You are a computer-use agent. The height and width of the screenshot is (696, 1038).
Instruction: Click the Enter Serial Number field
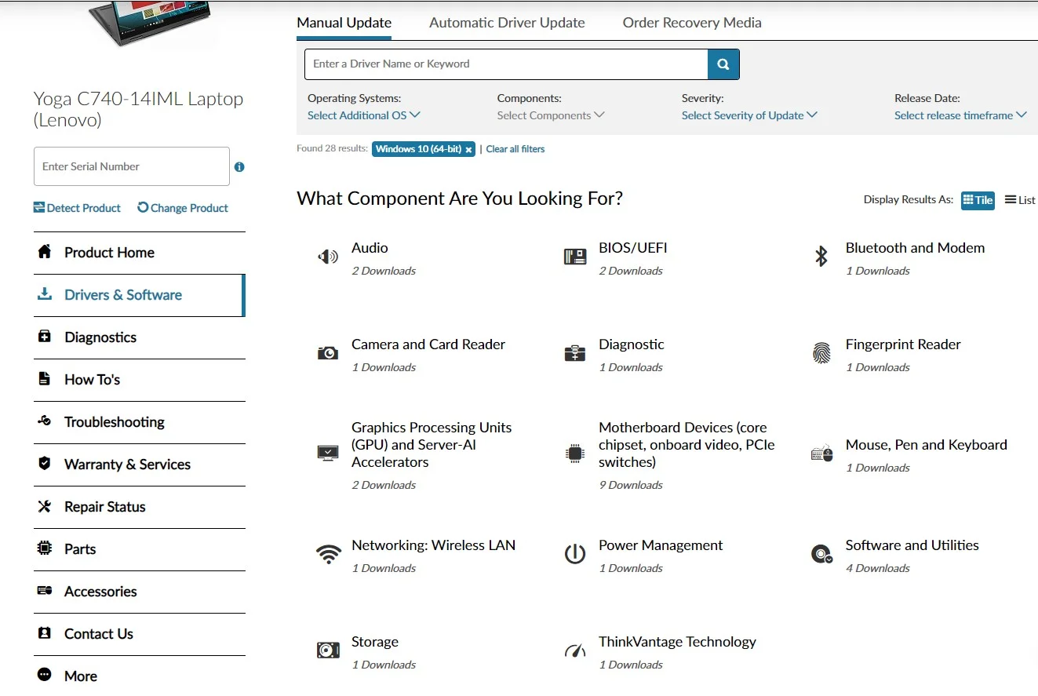point(132,166)
